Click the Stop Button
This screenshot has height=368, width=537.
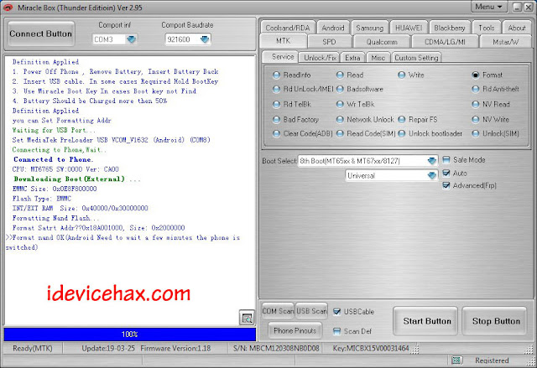pyautogui.click(x=496, y=321)
